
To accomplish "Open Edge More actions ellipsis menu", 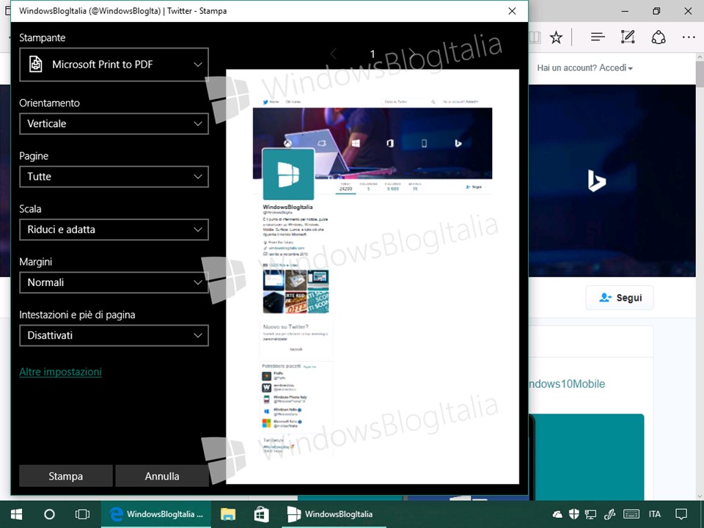I will coord(689,37).
